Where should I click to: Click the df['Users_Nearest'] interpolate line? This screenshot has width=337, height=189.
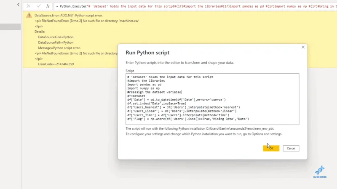184,107
